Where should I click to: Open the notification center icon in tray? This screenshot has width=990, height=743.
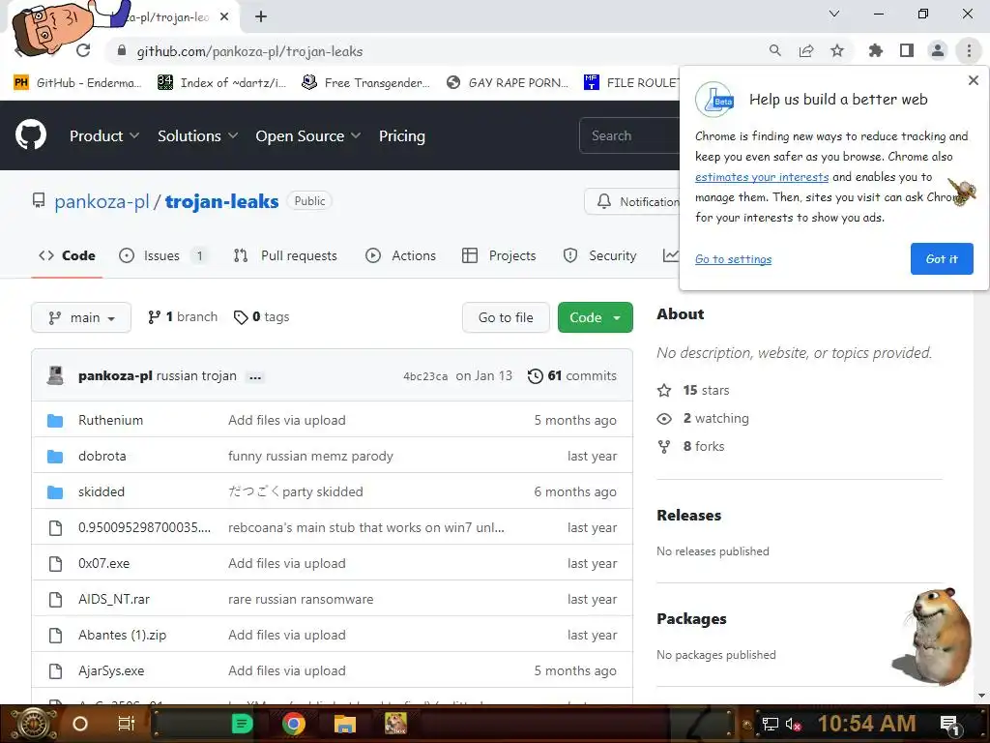point(949,724)
